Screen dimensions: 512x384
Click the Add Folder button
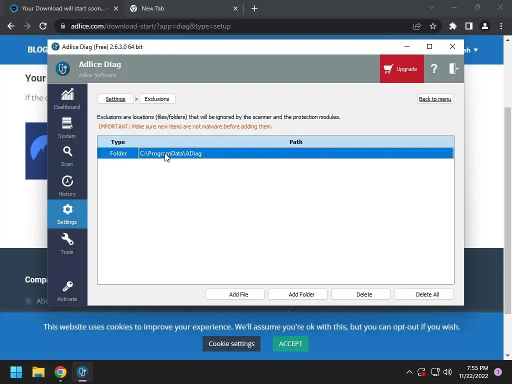click(298, 294)
